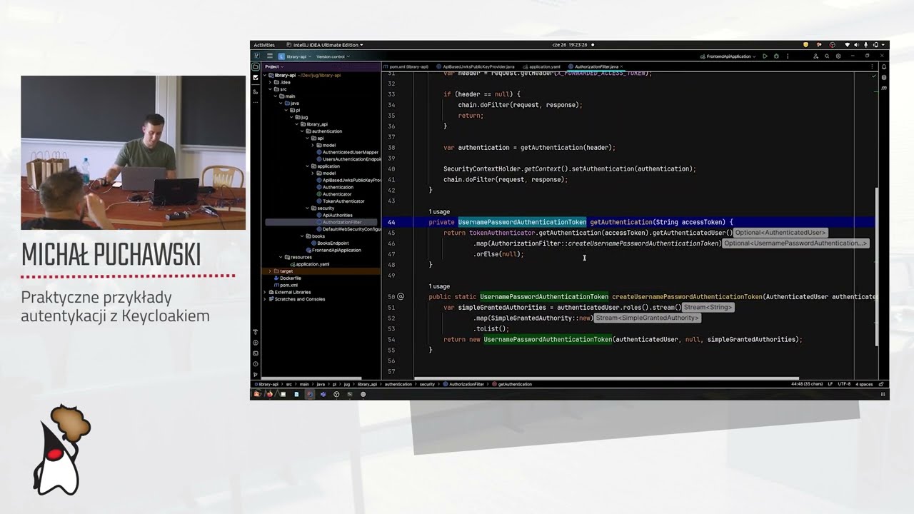This screenshot has width=914, height=514.
Task: Click the UTF-8 encoding status widget
Action: [844, 384]
